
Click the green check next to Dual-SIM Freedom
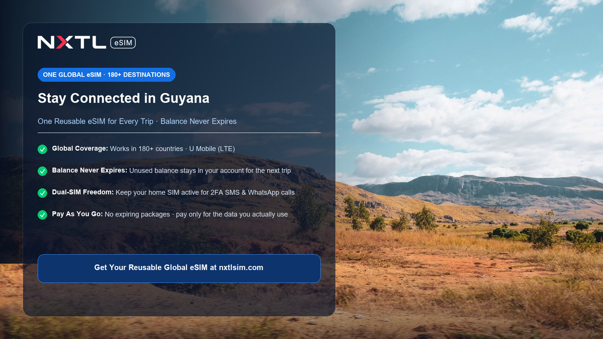pyautogui.click(x=43, y=193)
